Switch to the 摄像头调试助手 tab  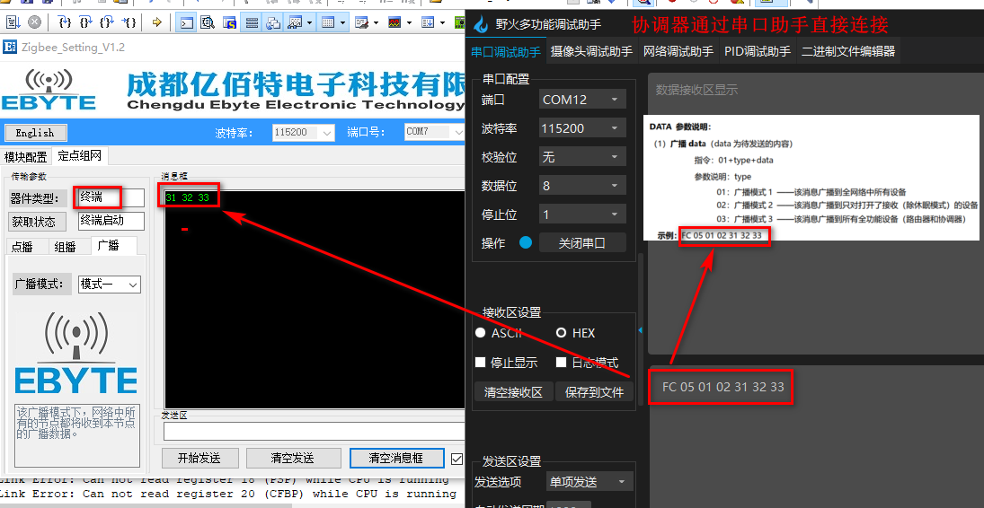(592, 51)
